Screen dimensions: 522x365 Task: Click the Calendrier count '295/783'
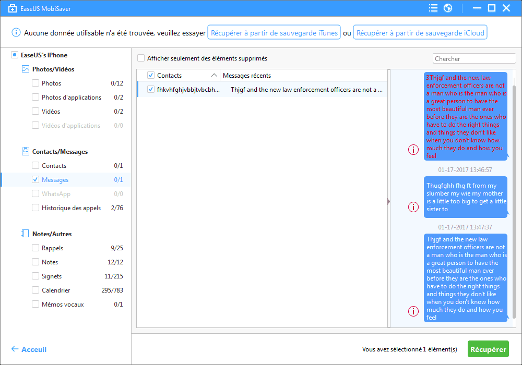point(112,290)
